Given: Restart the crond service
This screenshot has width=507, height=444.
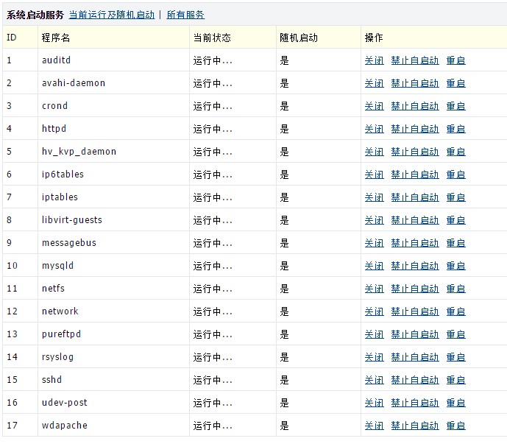Looking at the screenshot, I should (455, 106).
